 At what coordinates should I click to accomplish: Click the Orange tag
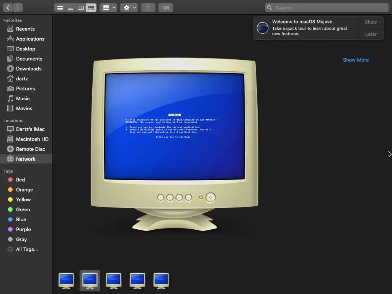[26, 190]
